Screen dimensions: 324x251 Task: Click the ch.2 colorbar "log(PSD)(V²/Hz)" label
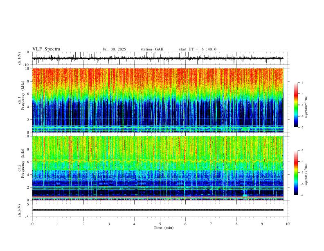306,174
